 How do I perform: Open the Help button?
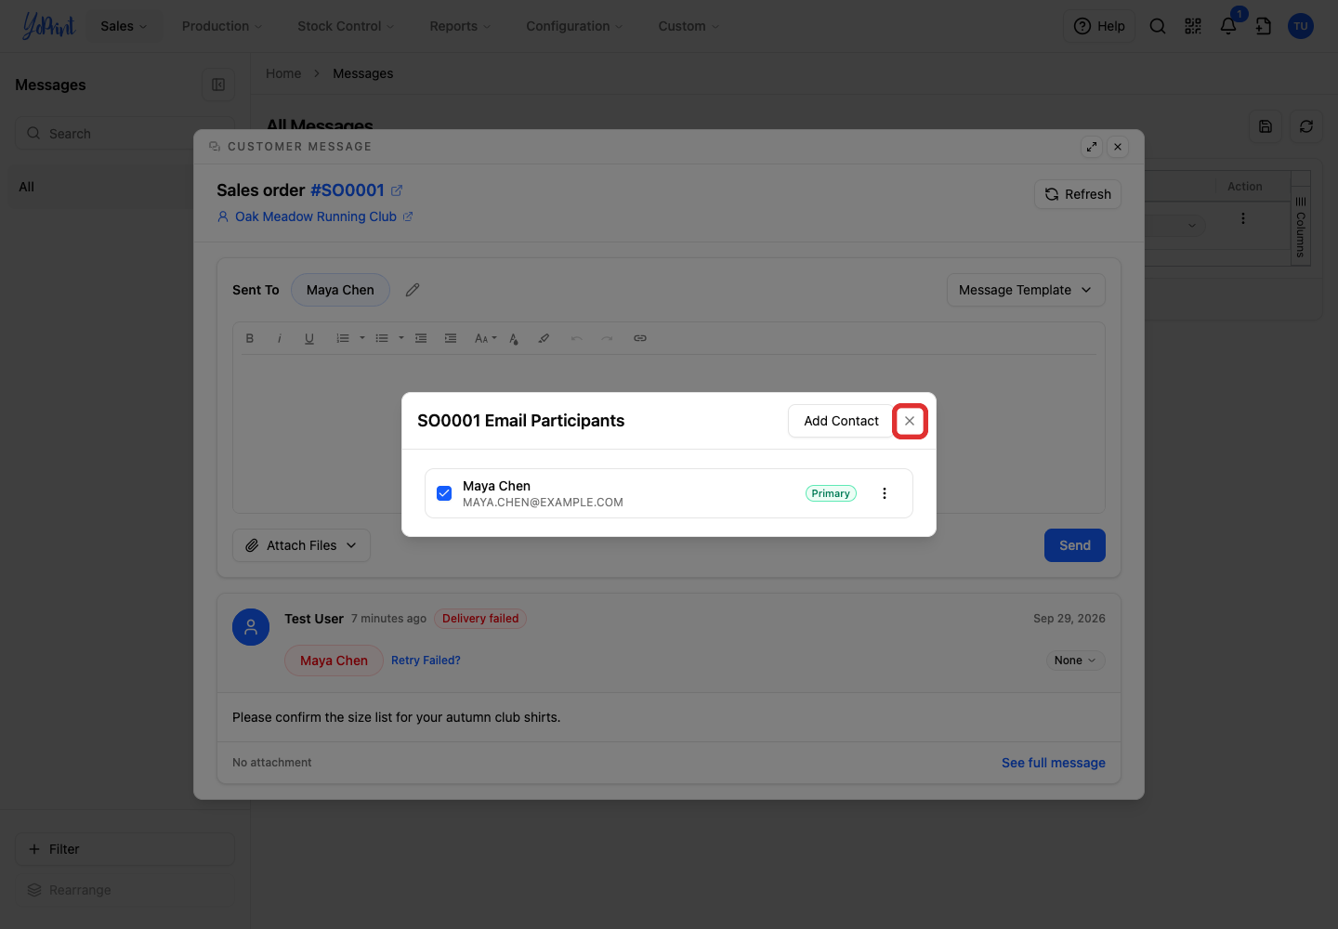click(x=1099, y=26)
